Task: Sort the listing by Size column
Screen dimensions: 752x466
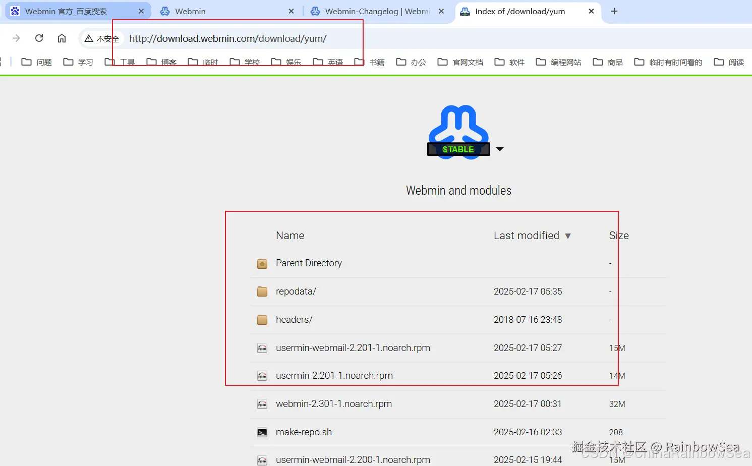Action: [x=619, y=236]
